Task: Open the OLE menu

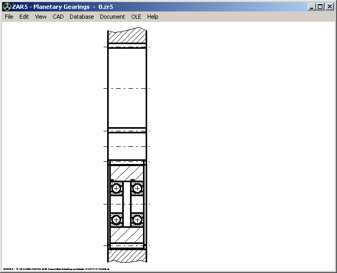Action: coord(136,17)
